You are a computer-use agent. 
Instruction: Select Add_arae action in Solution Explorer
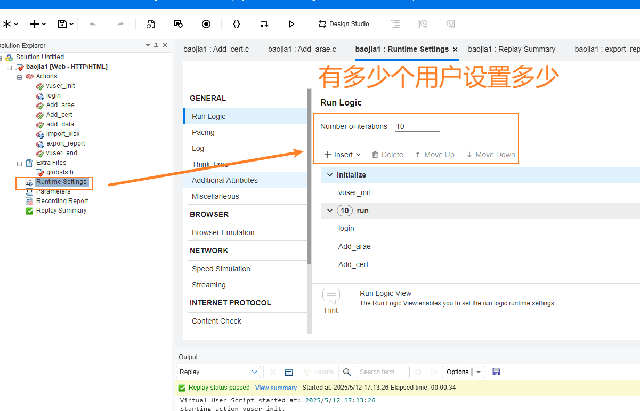tap(60, 105)
